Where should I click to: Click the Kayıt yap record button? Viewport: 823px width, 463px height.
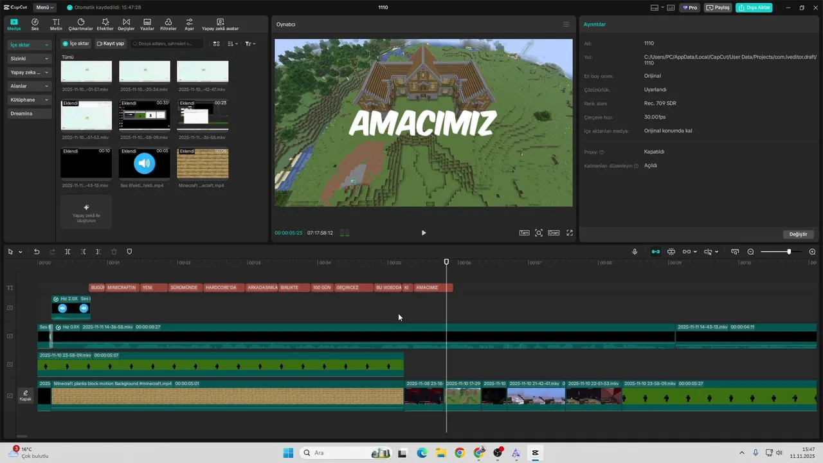tap(110, 44)
